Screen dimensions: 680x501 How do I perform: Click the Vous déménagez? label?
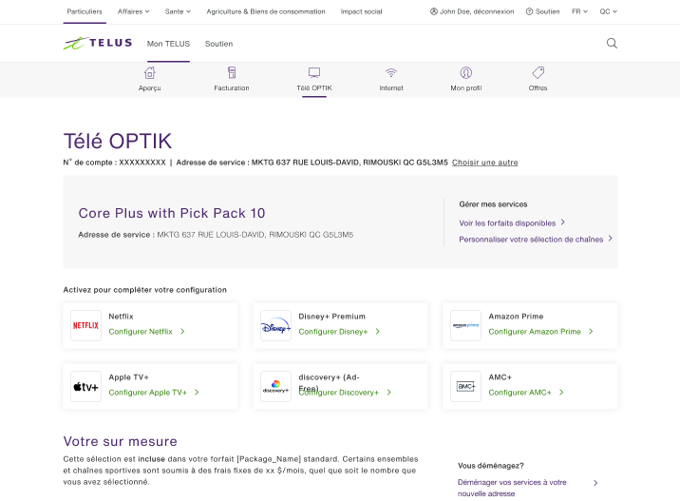(490, 466)
